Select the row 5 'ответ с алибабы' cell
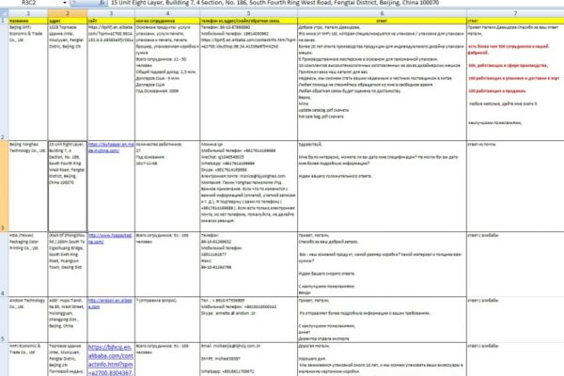Viewport: 564px width, 376px height. point(515,320)
